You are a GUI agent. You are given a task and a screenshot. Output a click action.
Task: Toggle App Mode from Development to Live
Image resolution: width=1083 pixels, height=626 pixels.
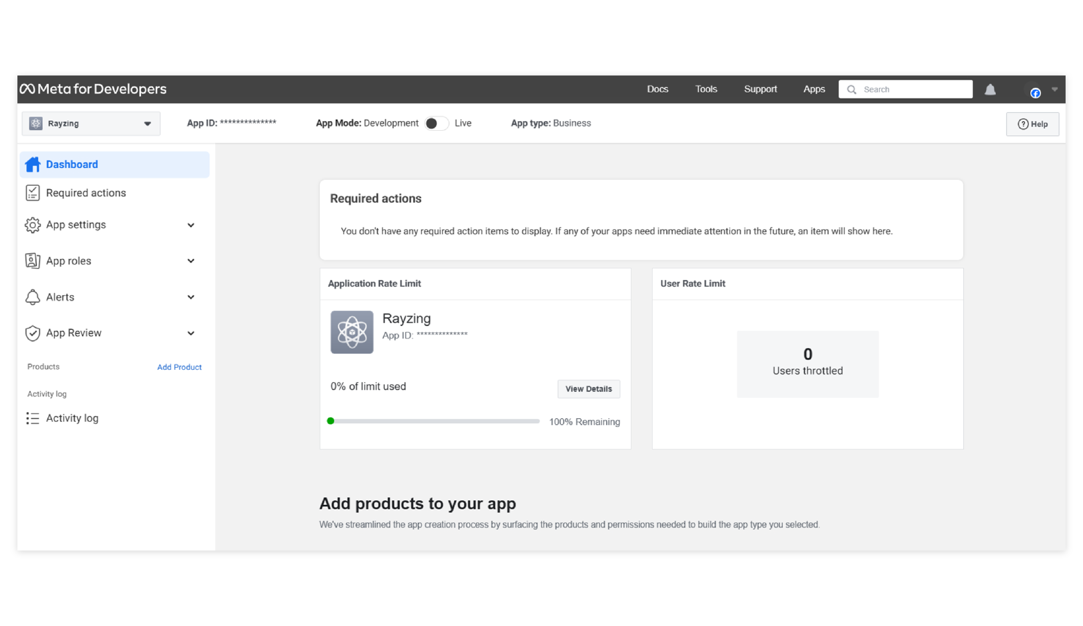[436, 123]
